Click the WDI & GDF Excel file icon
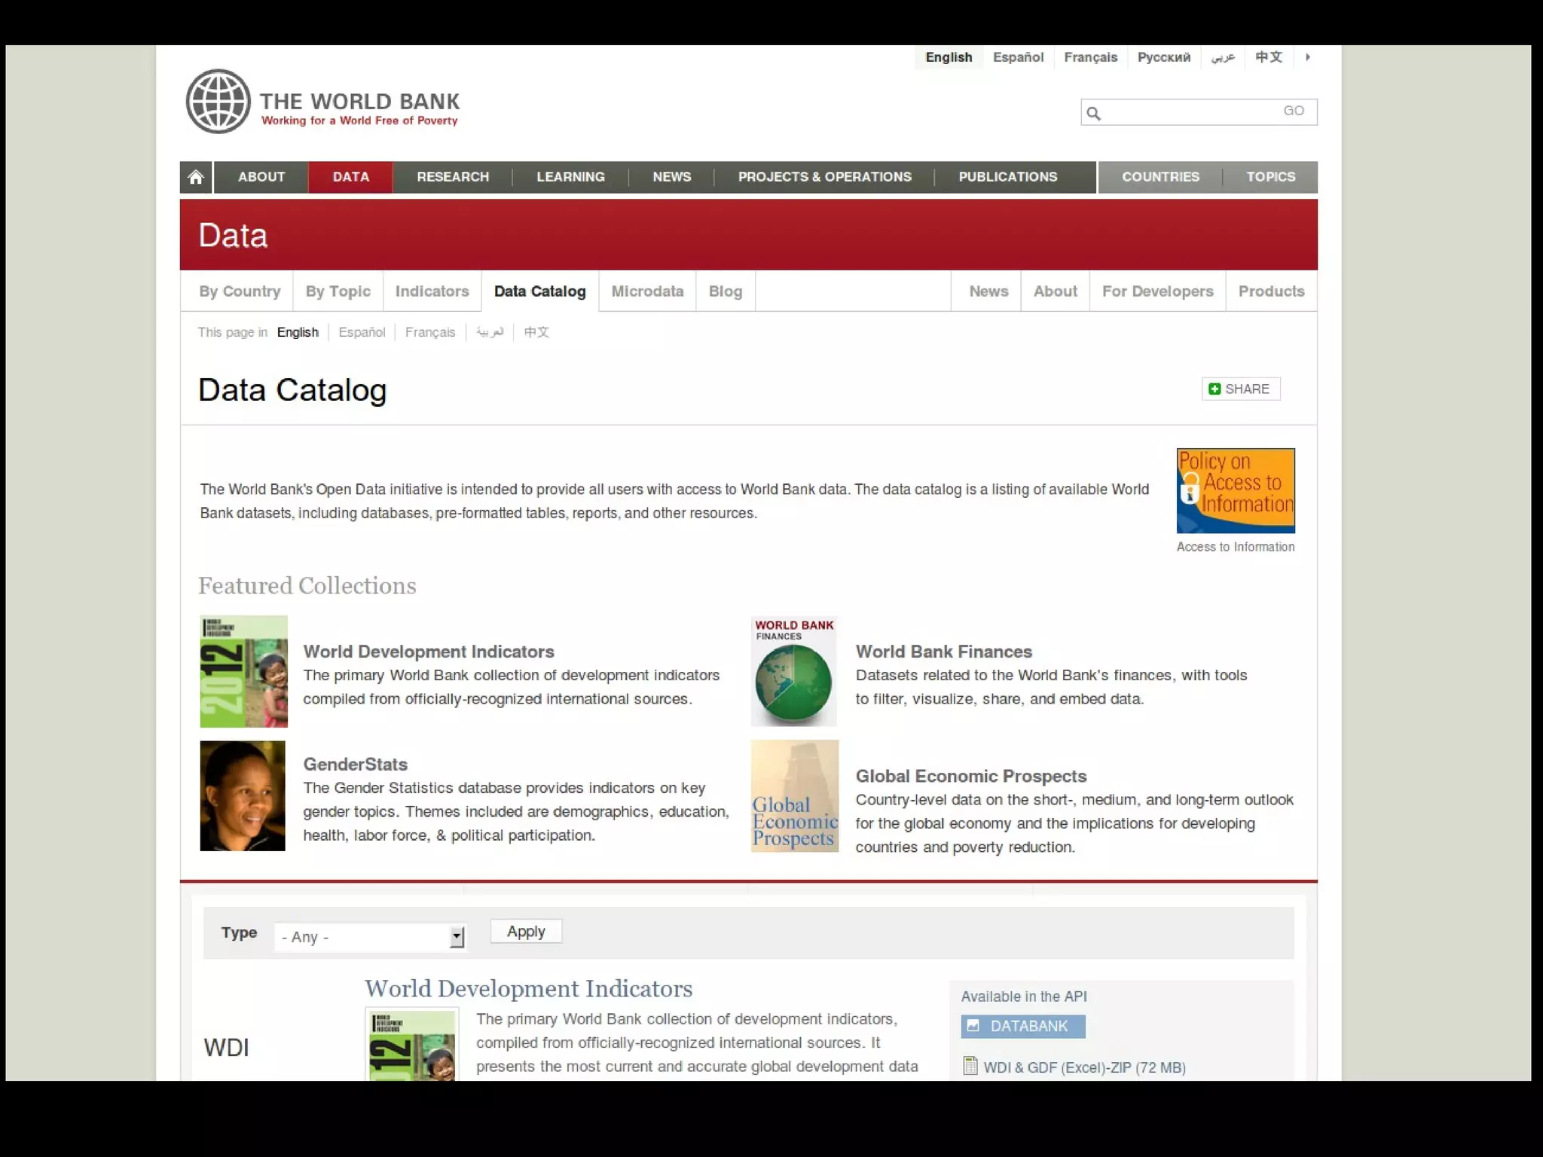The image size is (1543, 1157). tap(970, 1066)
